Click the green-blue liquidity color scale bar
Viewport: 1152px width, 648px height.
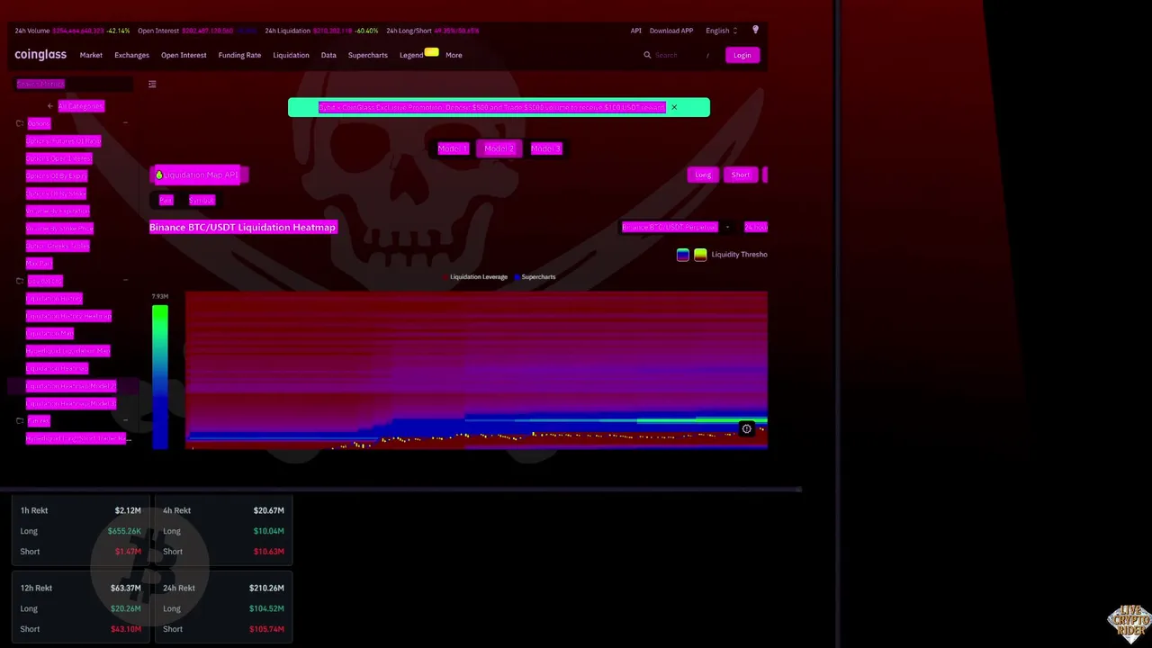159,376
